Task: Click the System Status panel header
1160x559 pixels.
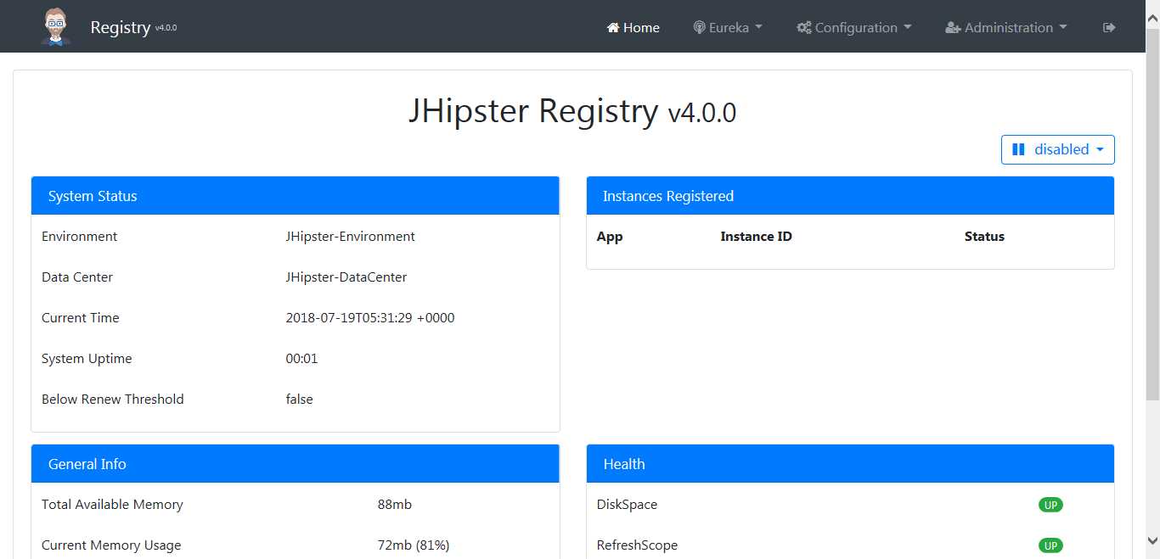Action: tap(296, 196)
